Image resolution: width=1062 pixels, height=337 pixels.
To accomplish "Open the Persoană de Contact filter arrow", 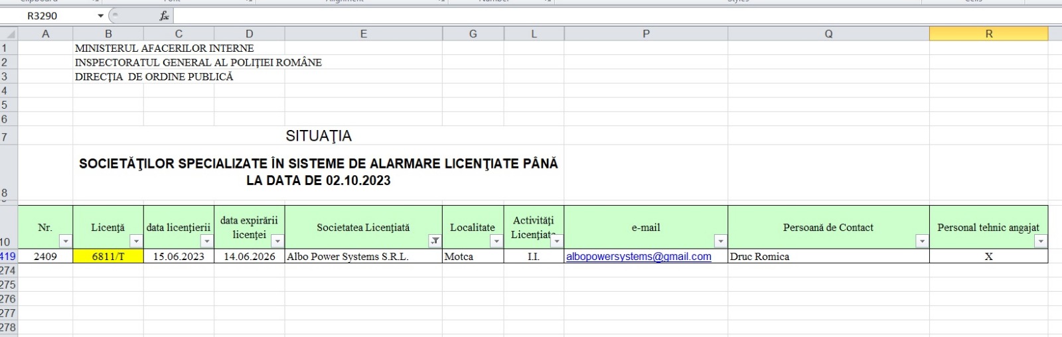I will pyautogui.click(x=921, y=241).
